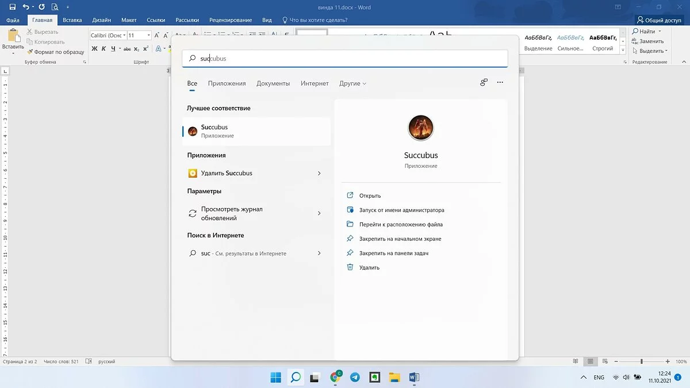Click Запуск от имени администратора
This screenshot has width=690, height=388.
[x=401, y=210]
